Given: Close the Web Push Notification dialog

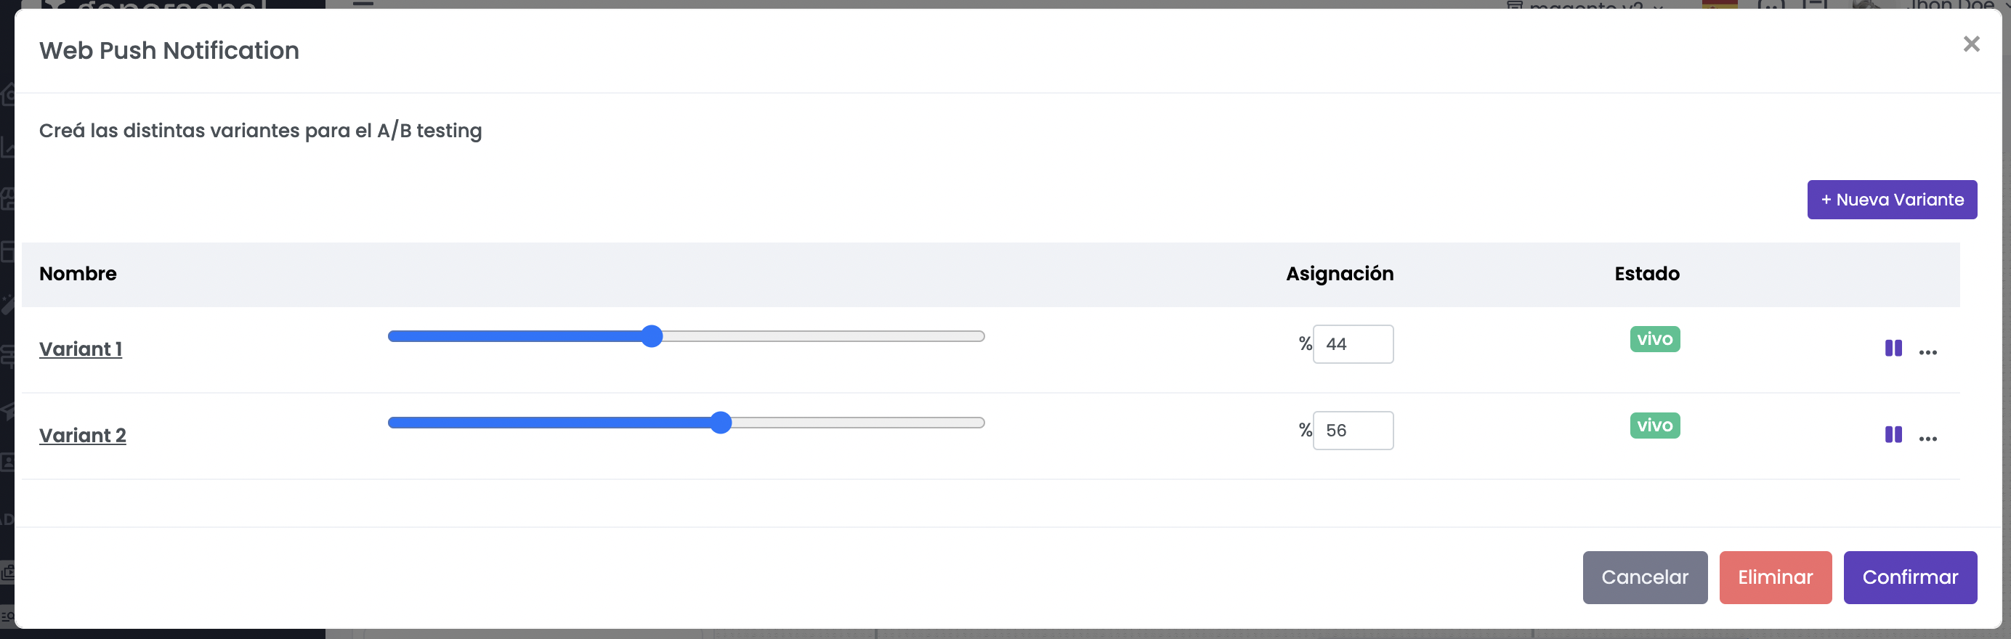Looking at the screenshot, I should tap(1971, 44).
